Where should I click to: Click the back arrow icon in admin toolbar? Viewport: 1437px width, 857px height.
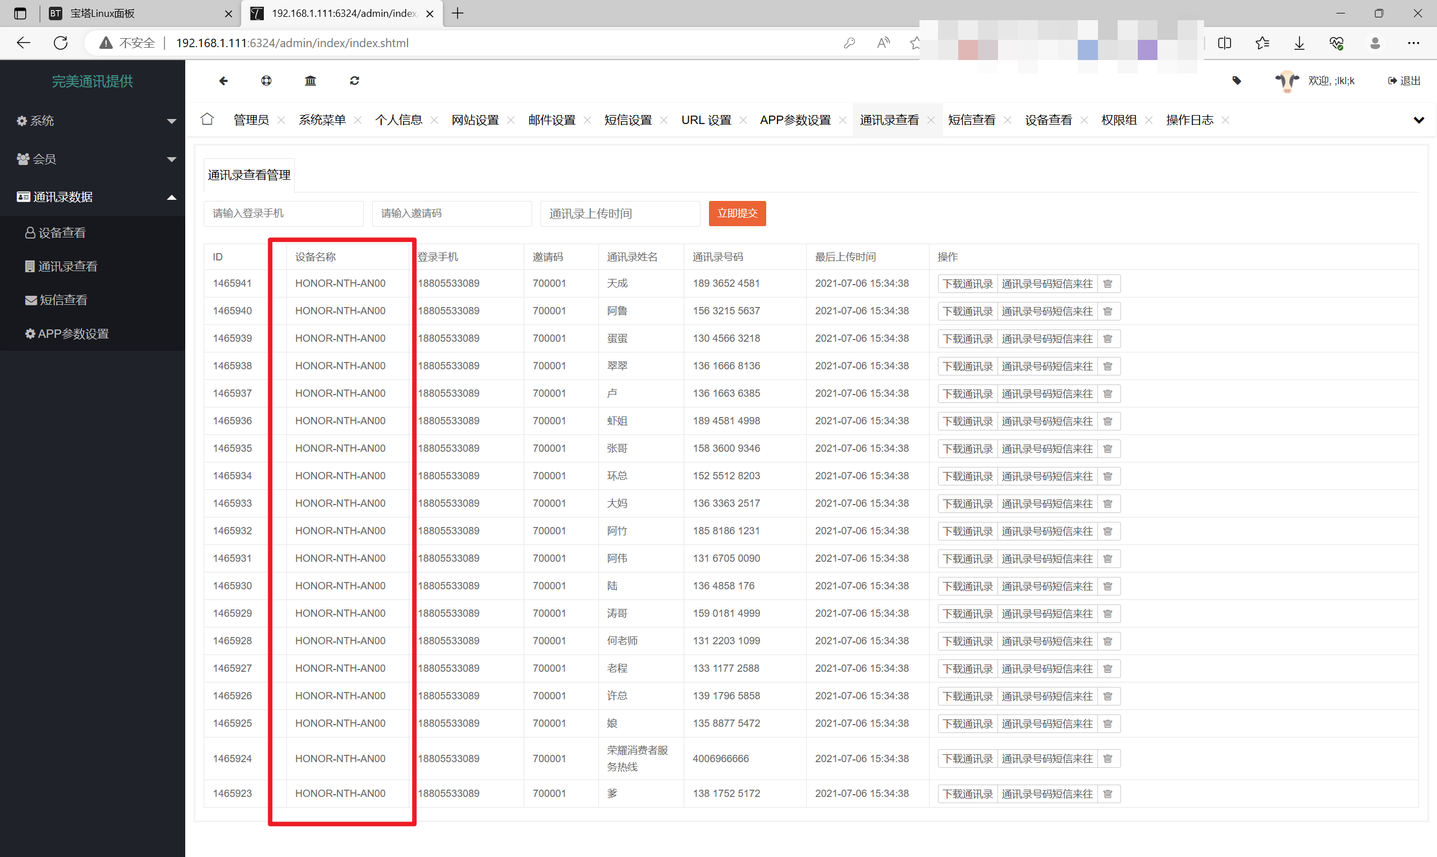coord(223,81)
